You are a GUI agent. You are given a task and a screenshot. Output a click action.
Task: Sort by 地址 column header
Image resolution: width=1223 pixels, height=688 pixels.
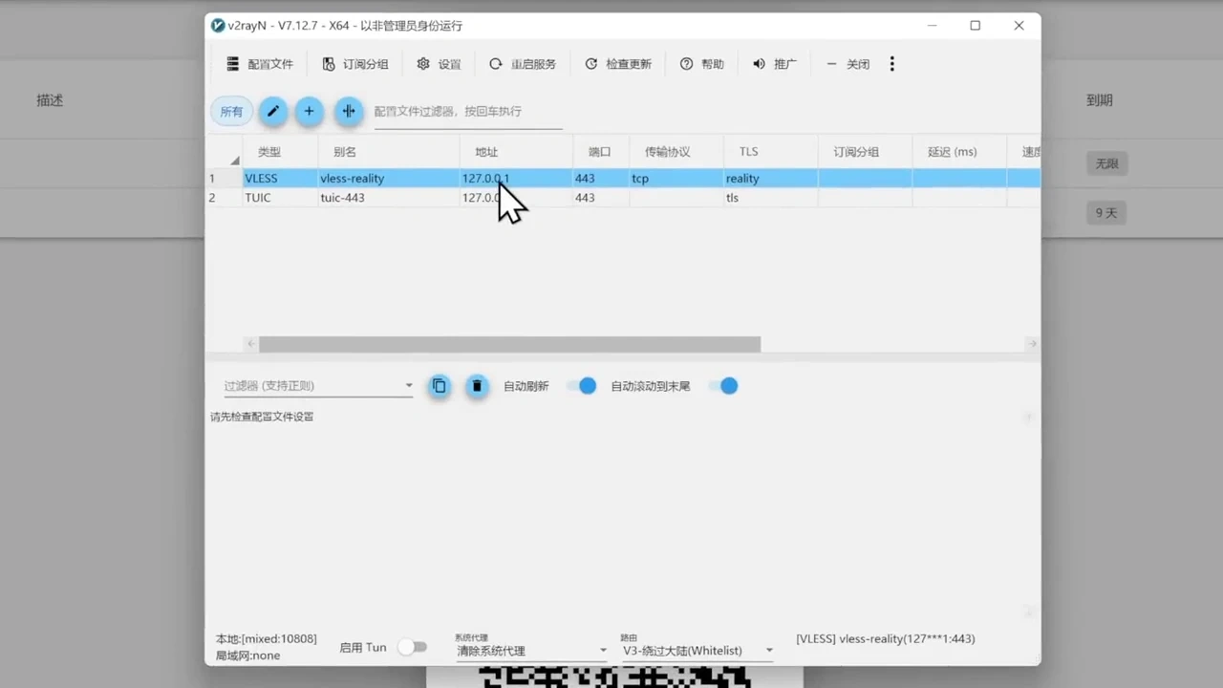pyautogui.click(x=516, y=152)
